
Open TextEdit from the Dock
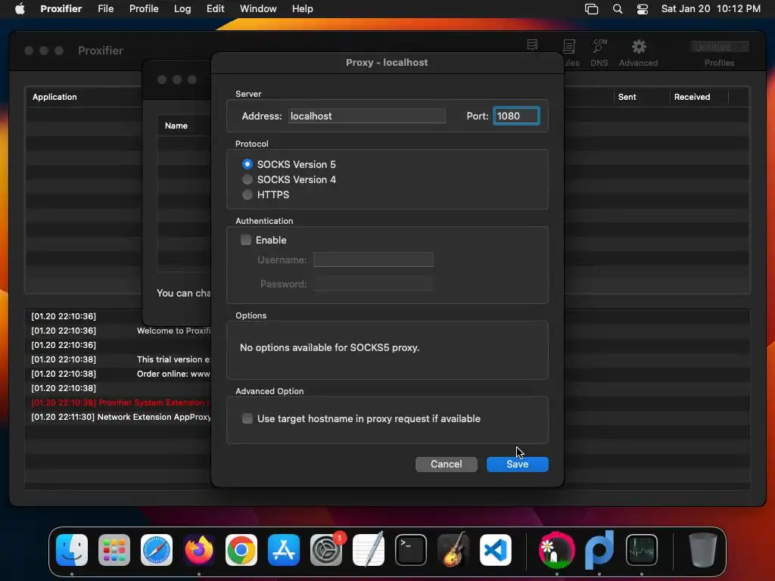pyautogui.click(x=369, y=550)
